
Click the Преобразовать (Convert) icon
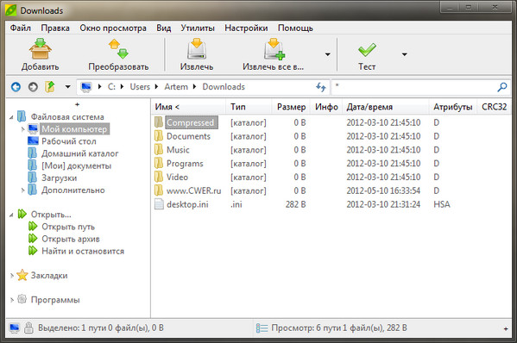tap(118, 49)
